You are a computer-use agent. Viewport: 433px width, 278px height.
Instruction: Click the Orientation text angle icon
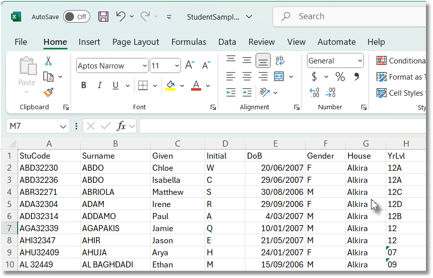(x=264, y=92)
